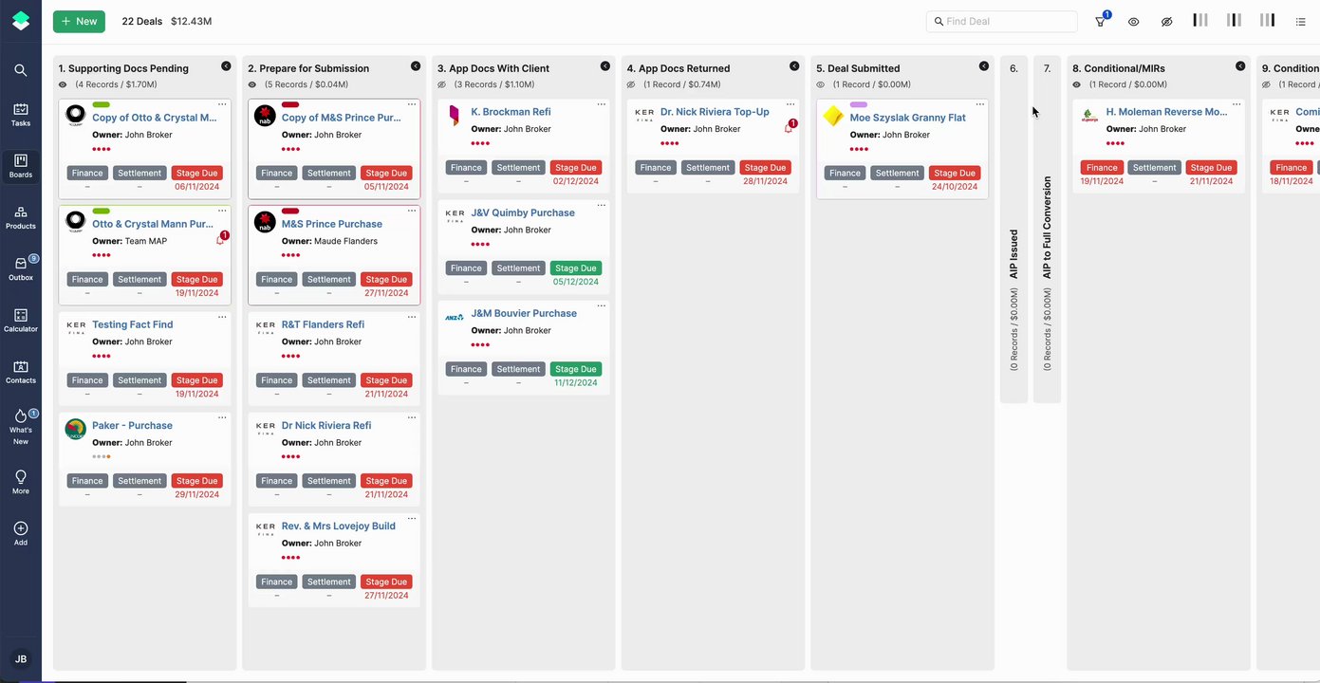Viewport: 1320px width, 683px height.
Task: Open the Products icon in sidebar
Action: (21, 216)
